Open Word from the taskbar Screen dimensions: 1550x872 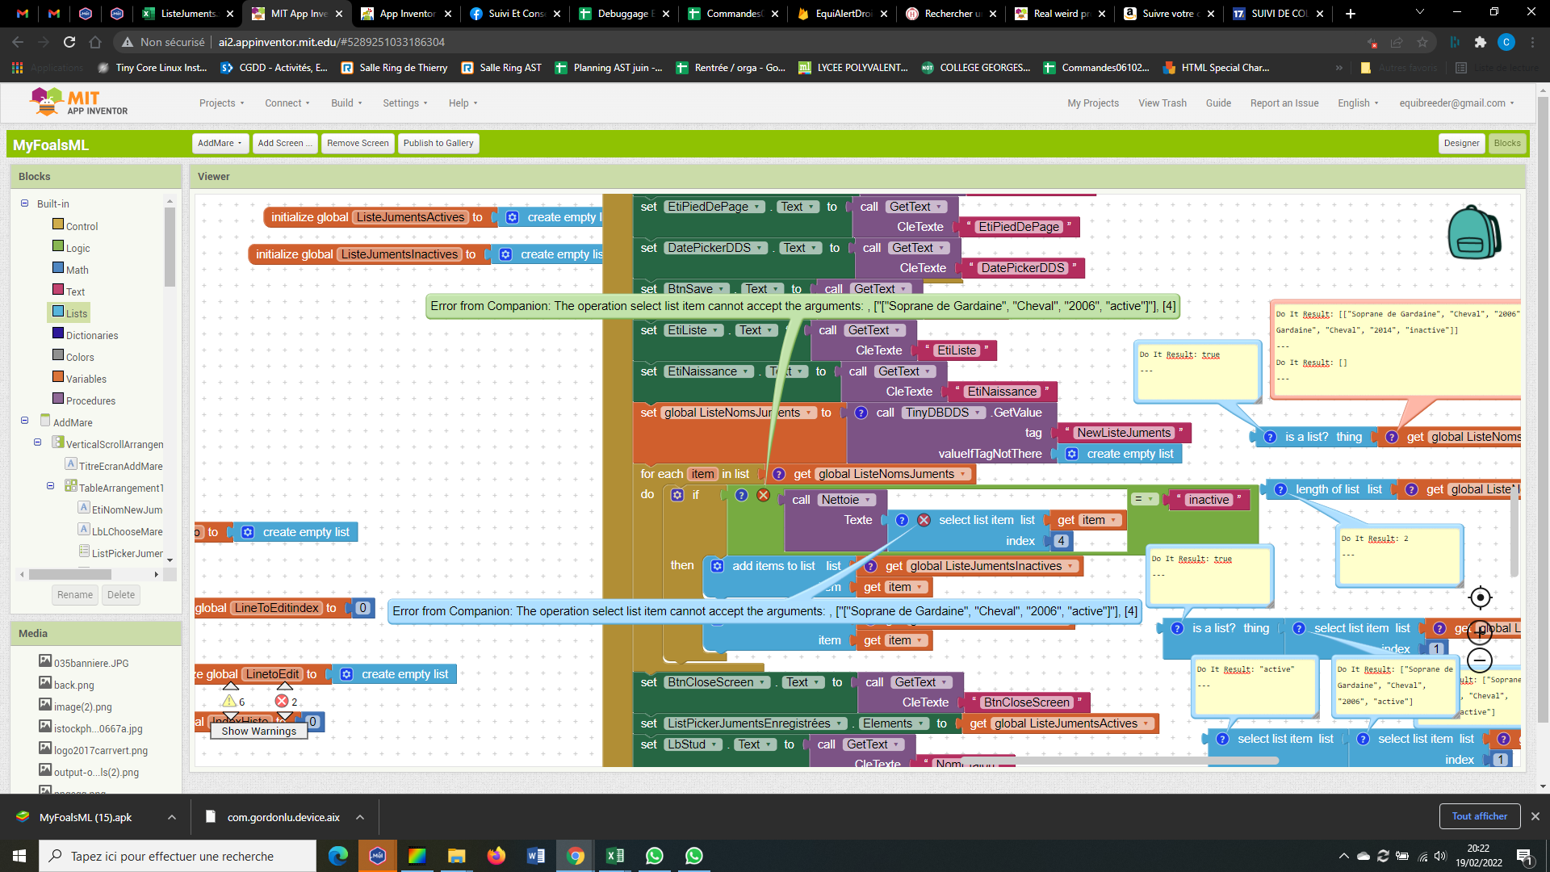(536, 856)
